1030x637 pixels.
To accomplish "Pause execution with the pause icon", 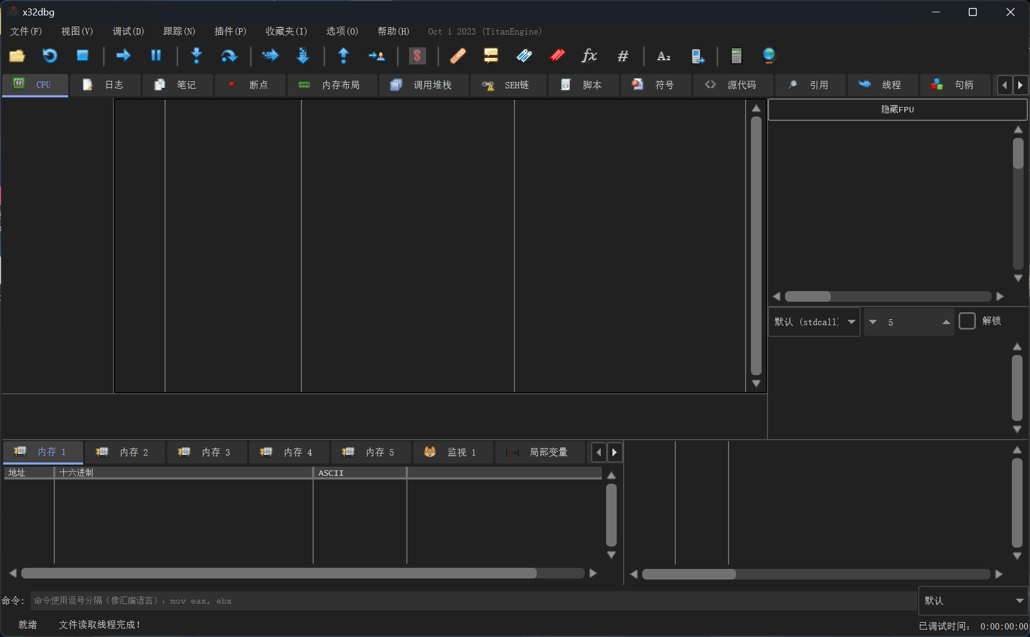I will pos(156,55).
